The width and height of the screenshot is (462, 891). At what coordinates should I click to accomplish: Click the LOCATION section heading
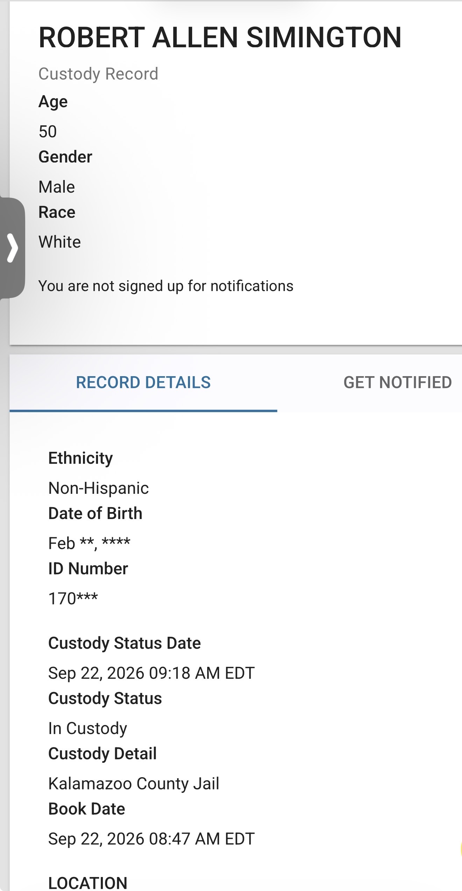pos(88,883)
